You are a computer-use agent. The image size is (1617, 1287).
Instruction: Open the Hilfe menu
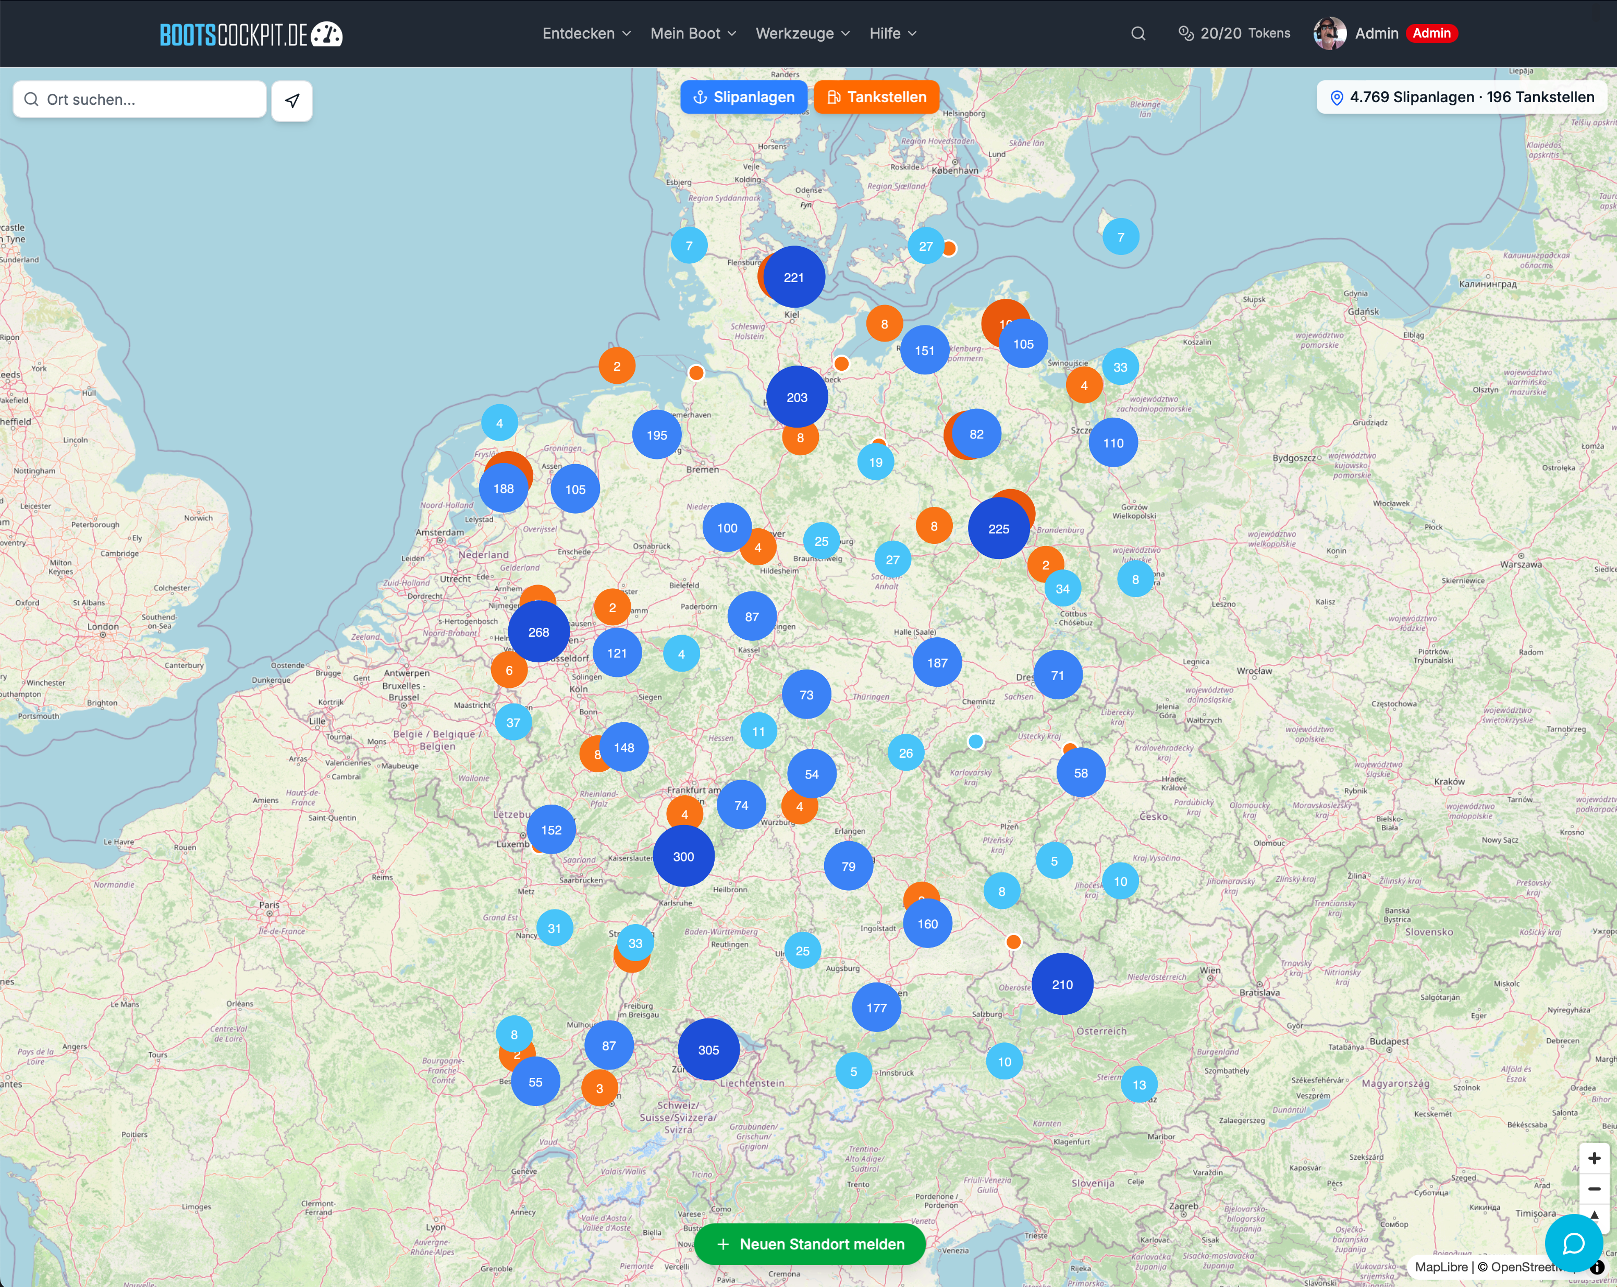(x=892, y=33)
